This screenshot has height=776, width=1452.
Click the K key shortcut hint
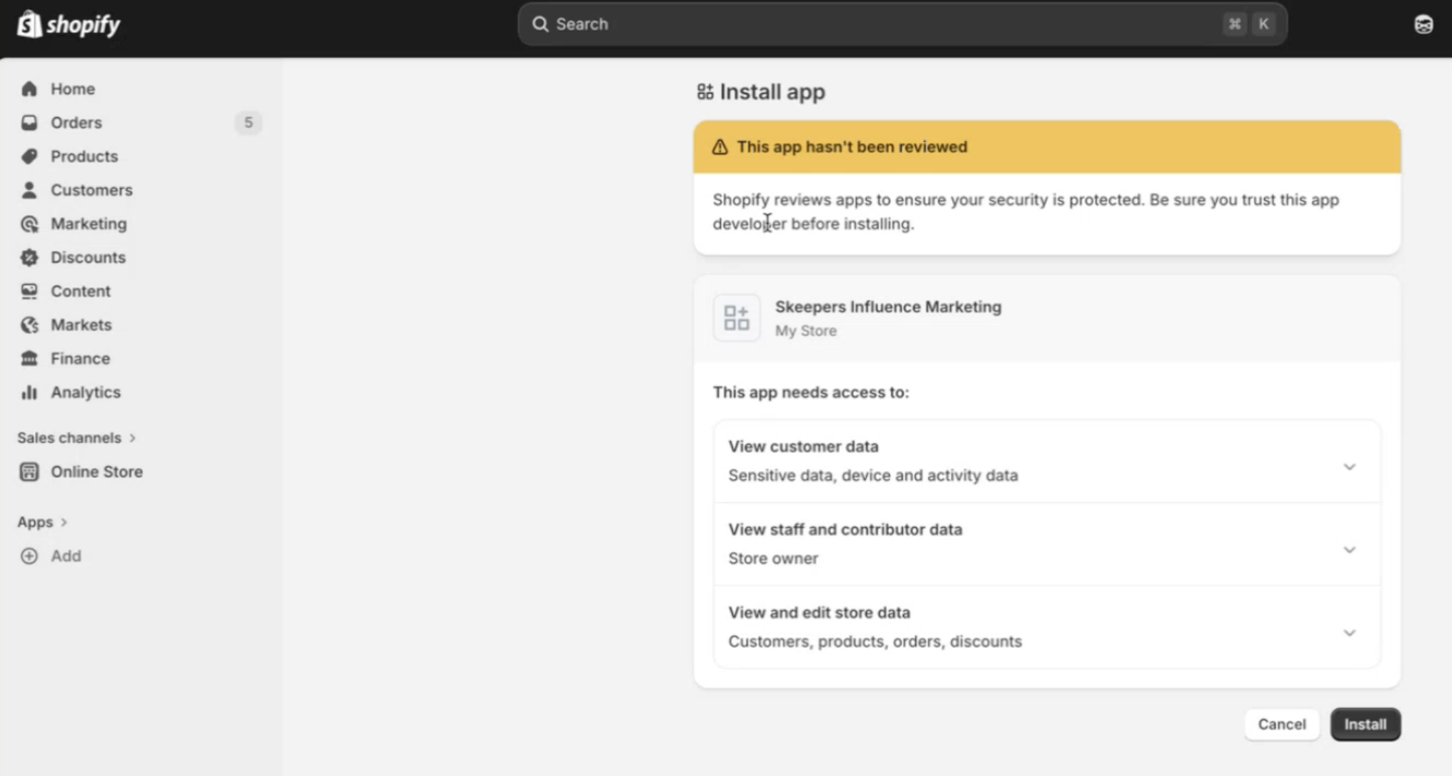point(1263,24)
